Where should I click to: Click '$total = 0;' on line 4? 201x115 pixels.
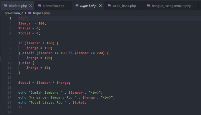pyautogui.click(x=29, y=33)
